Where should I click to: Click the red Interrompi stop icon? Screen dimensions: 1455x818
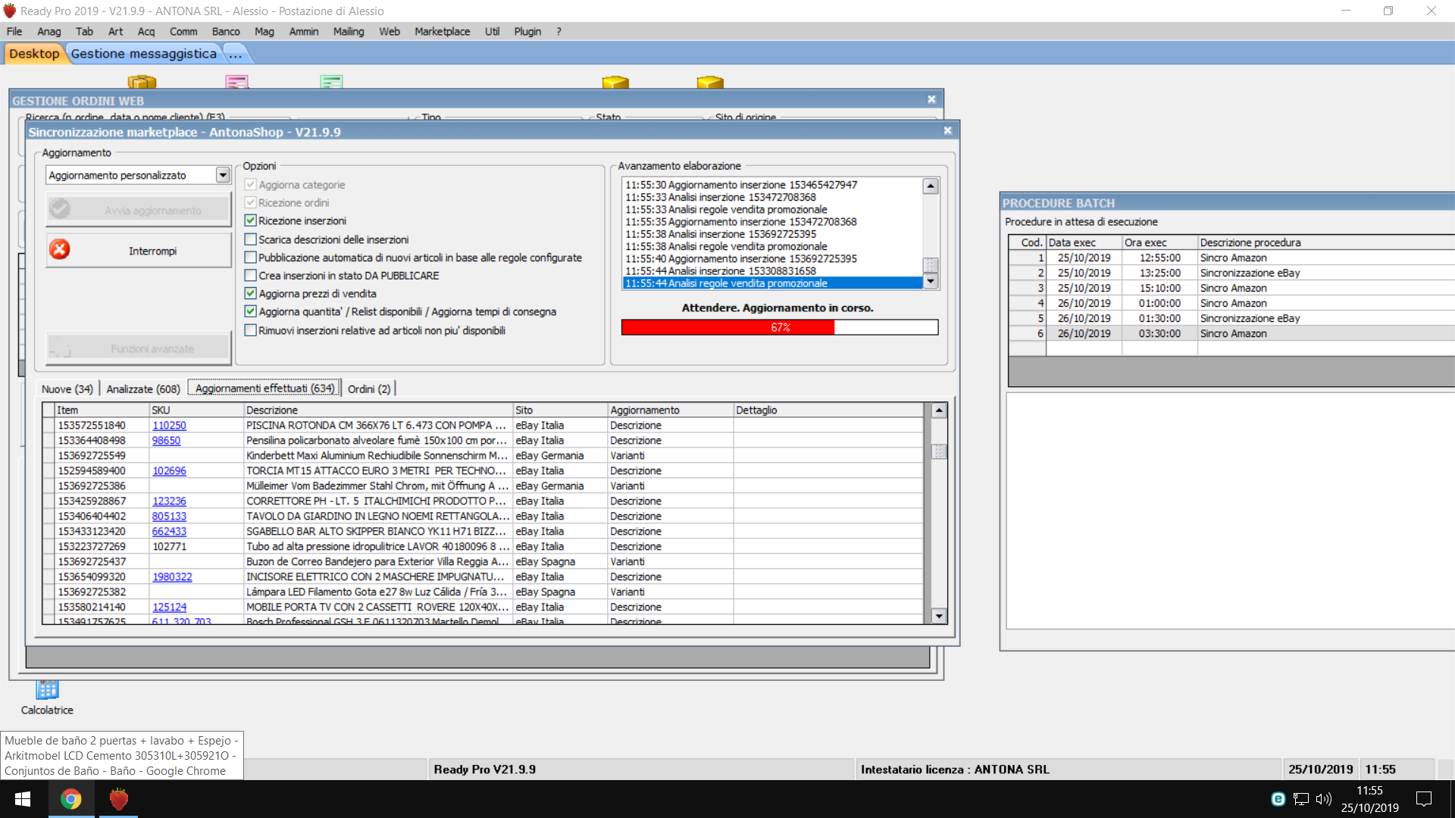60,249
